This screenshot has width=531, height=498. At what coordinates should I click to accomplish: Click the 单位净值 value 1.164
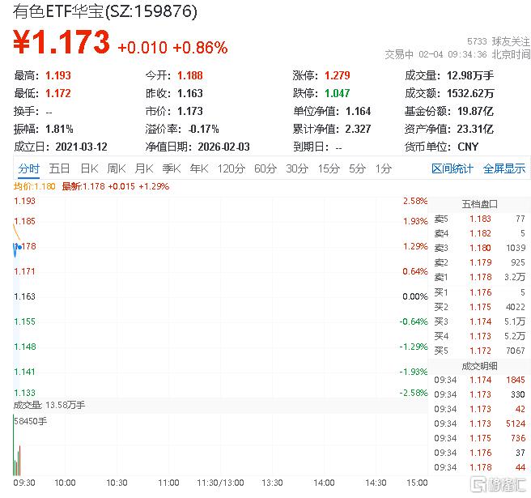click(359, 111)
